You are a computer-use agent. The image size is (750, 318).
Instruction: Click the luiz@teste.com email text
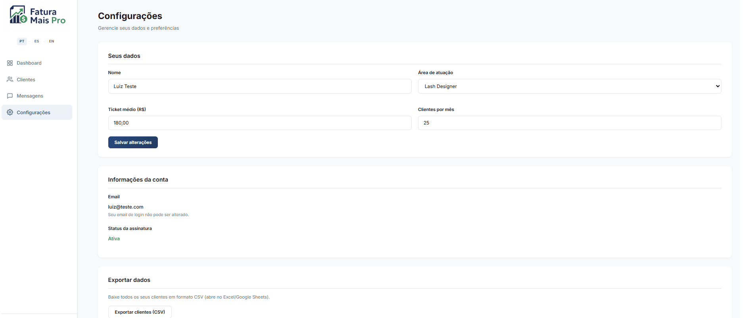(126, 207)
